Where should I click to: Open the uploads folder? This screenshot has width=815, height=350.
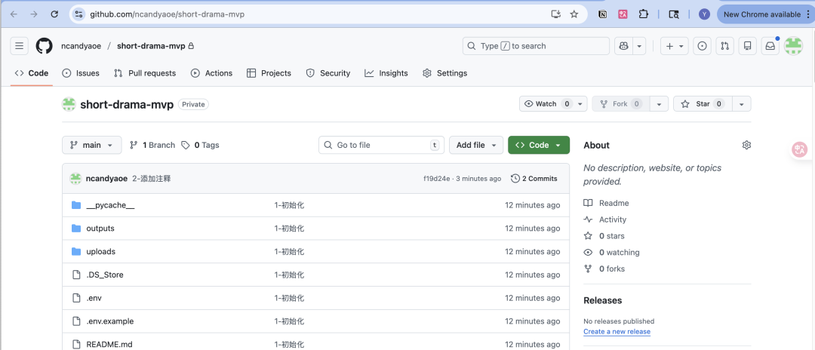coord(100,251)
